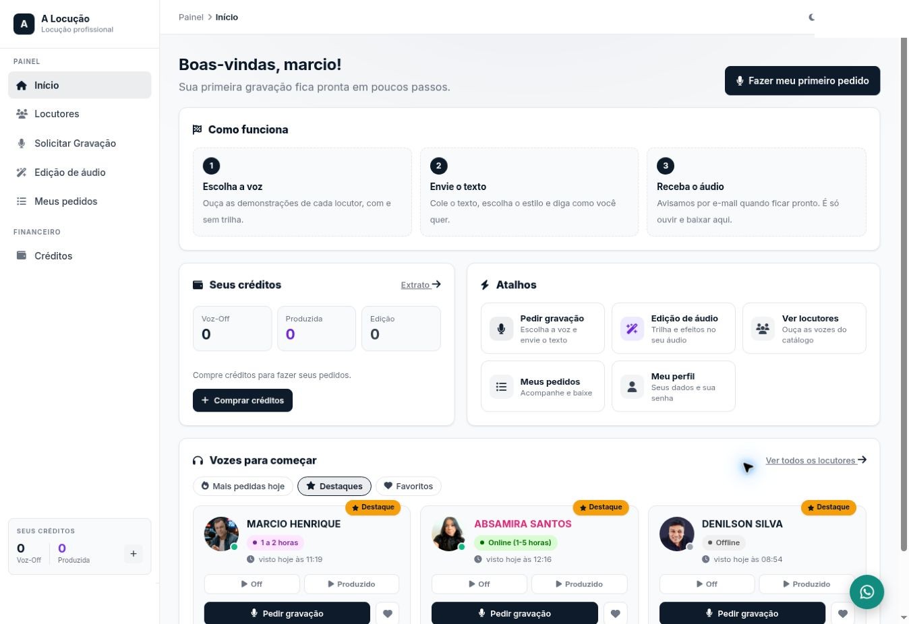Image resolution: width=909 pixels, height=624 pixels.
Task: Click Fazer meu primeiro pedido button
Action: pyautogui.click(x=802, y=81)
